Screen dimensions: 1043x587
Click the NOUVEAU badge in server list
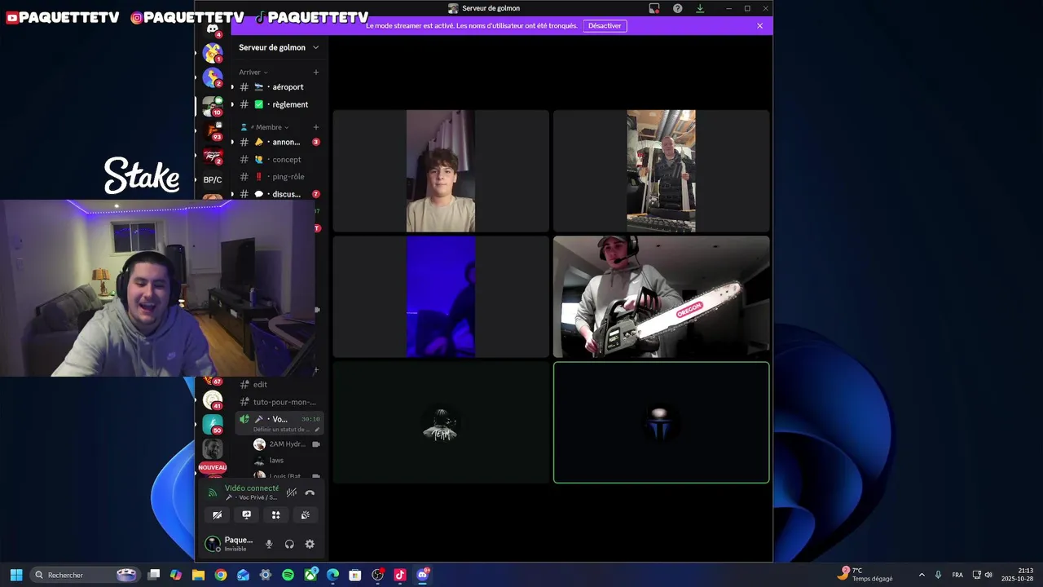pos(212,467)
